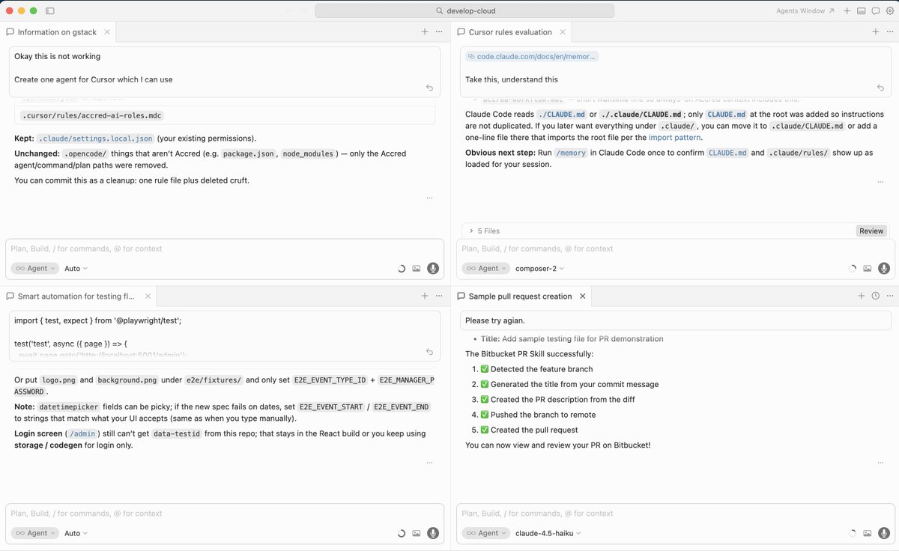Click the 'Please try agian.' message box
The image size is (899, 551).
(x=676, y=320)
